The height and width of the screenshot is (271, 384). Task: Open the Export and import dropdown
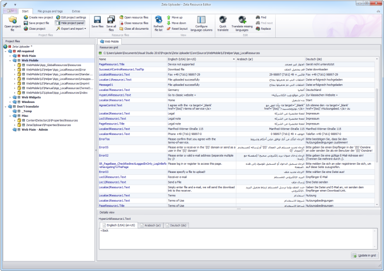73,28
